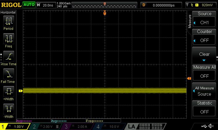Select the Period measurement icon
This screenshot has height=130, width=218.
tap(9, 21)
